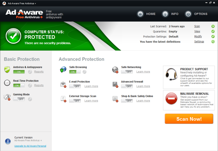Toggle Real-Time Protection switch off
Screen dimensions: 218x151
coord(19,85)
